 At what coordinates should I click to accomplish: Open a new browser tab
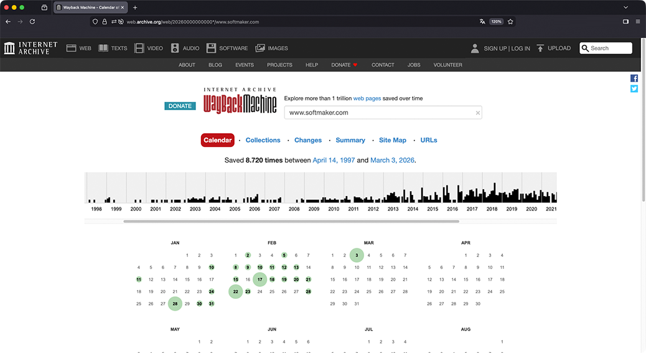tap(134, 7)
